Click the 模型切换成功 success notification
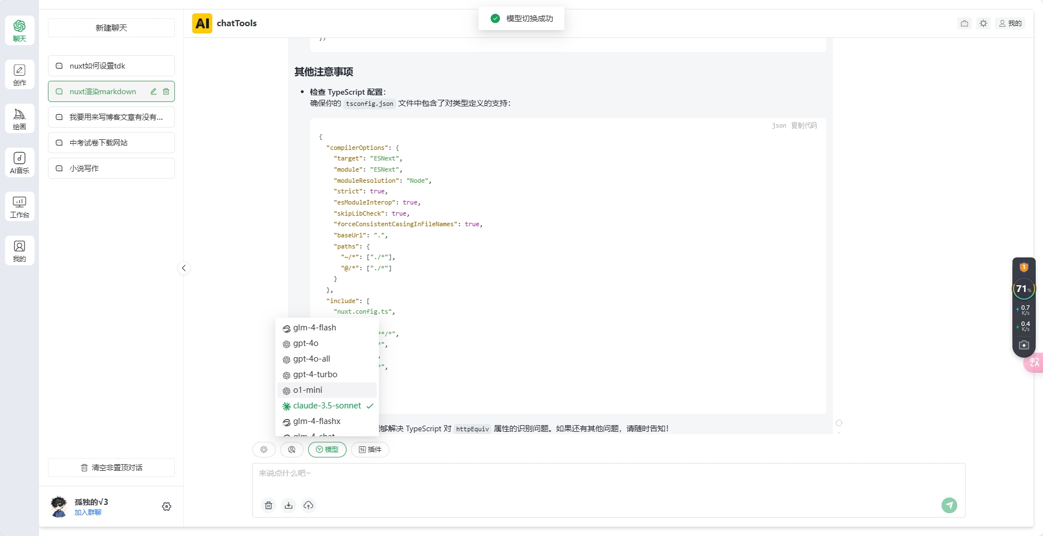The height and width of the screenshot is (536, 1043). 521,18
